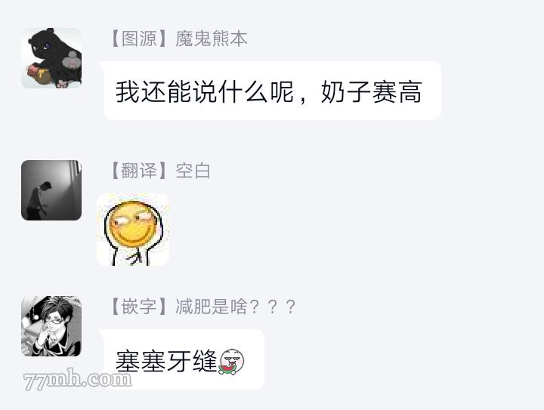Tap the watermelon-eating emoji in message

[231, 362]
